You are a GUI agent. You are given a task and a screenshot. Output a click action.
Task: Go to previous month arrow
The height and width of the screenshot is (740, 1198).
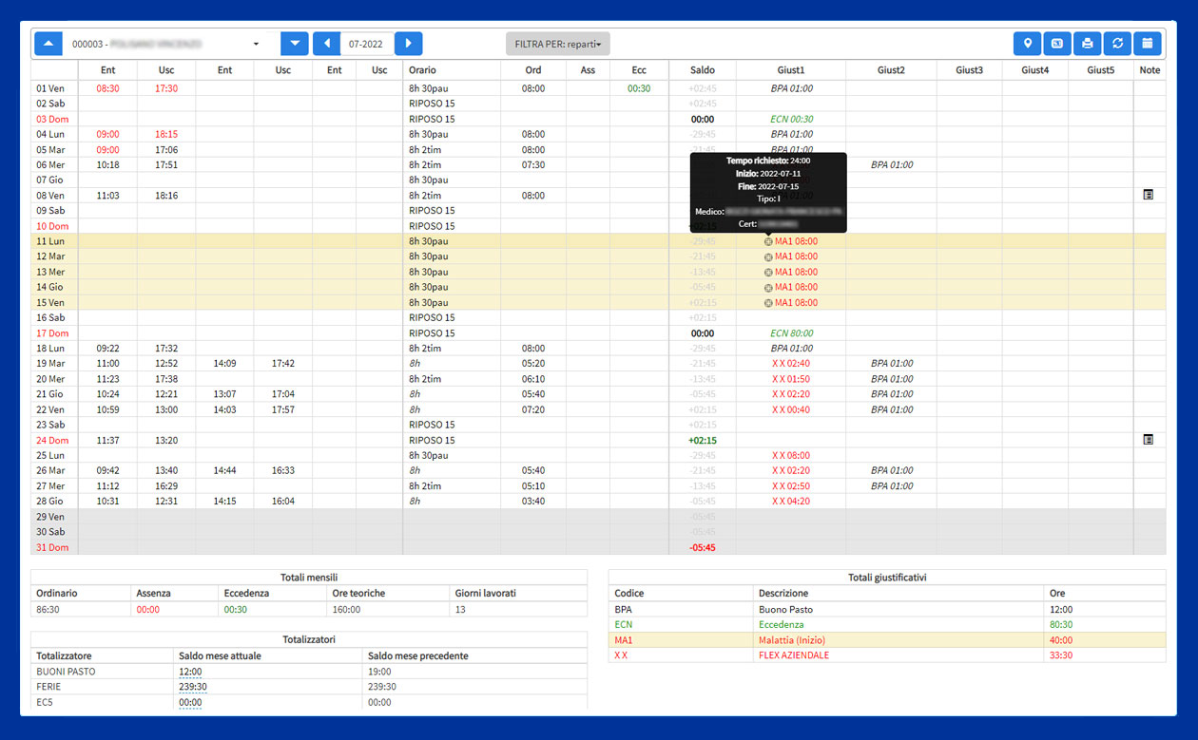click(x=326, y=44)
